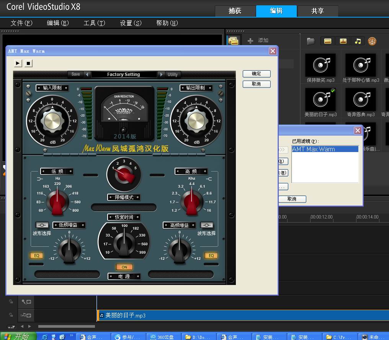Select AMT Max Warm in applied filters list
Viewport: 389px width, 340px height.
[325, 149]
